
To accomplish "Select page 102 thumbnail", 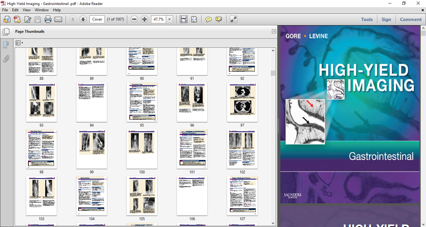I will click(242, 149).
